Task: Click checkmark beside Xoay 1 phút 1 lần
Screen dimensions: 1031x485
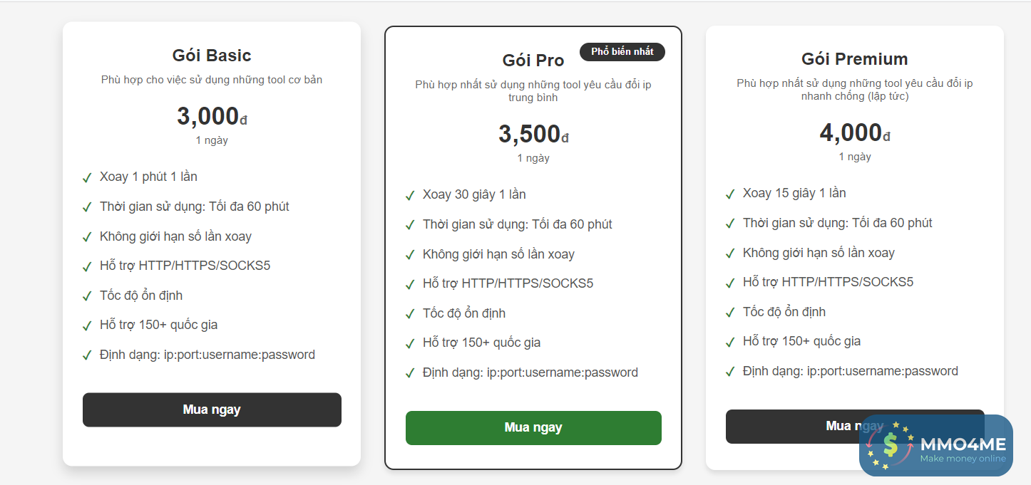Action: click(87, 177)
